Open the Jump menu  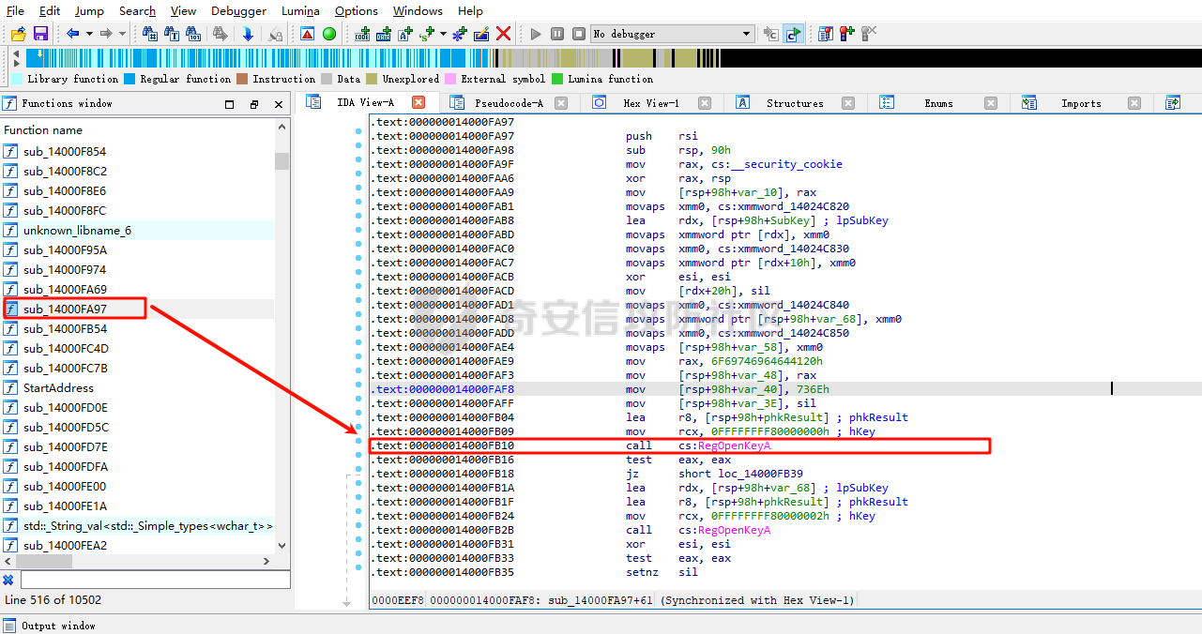pyautogui.click(x=89, y=11)
